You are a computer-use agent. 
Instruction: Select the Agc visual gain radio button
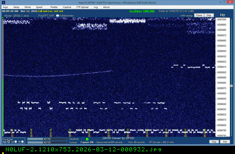(x=9, y=142)
